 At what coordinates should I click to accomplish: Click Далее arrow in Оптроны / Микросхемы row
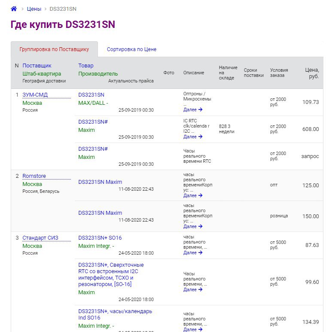pyautogui.click(x=193, y=110)
